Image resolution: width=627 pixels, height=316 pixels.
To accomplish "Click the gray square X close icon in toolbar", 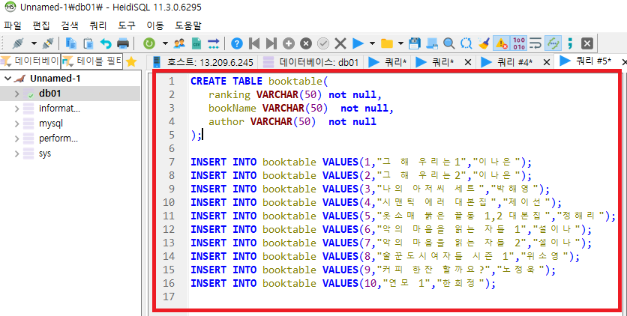I will [586, 43].
